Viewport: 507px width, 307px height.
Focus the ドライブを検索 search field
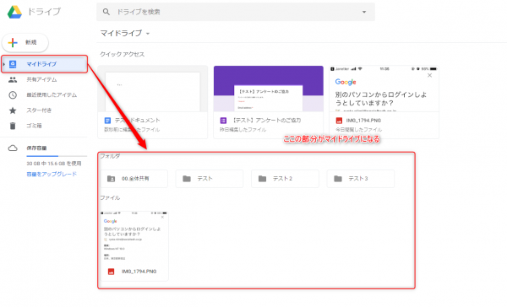pyautogui.click(x=236, y=12)
